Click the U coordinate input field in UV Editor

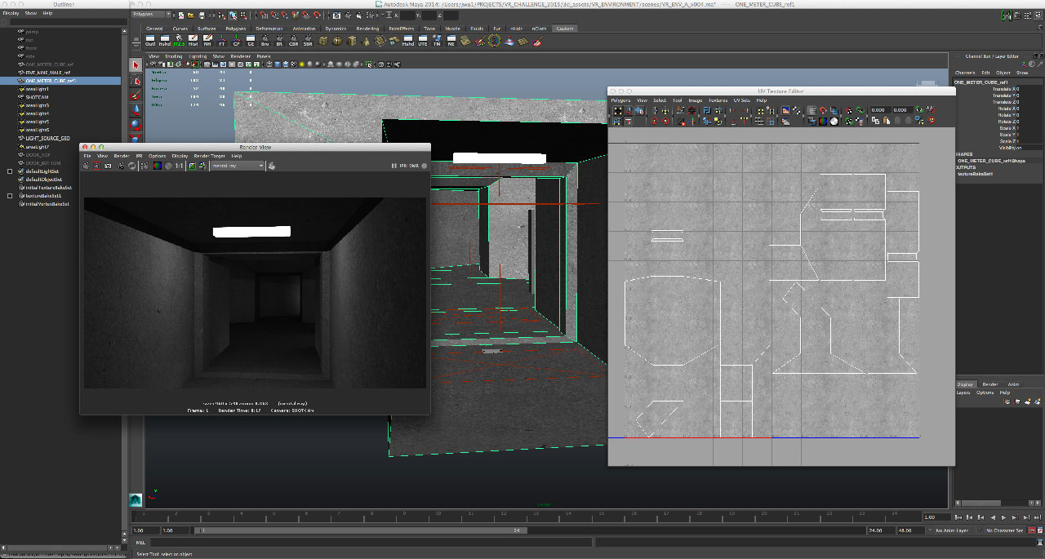(x=879, y=110)
